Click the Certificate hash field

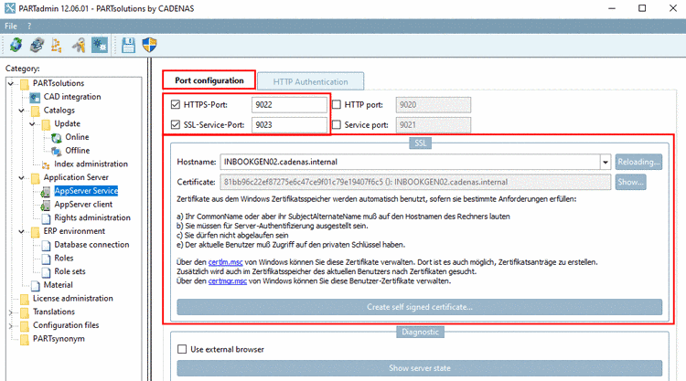(415, 182)
